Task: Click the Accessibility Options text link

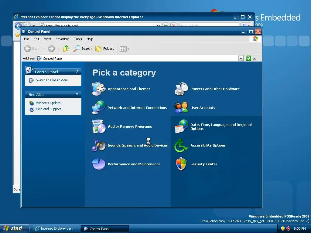Action: (x=208, y=145)
